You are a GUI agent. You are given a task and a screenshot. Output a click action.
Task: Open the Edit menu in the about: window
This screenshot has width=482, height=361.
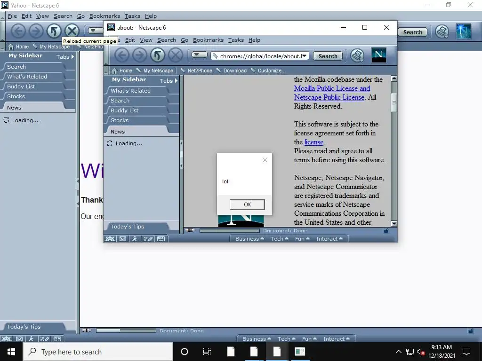coord(130,40)
